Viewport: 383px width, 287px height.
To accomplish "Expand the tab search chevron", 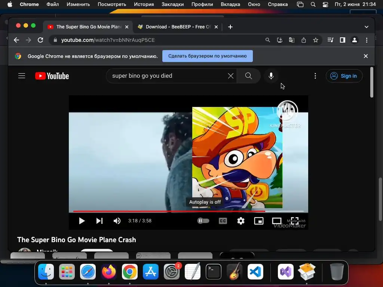I will pos(367,27).
